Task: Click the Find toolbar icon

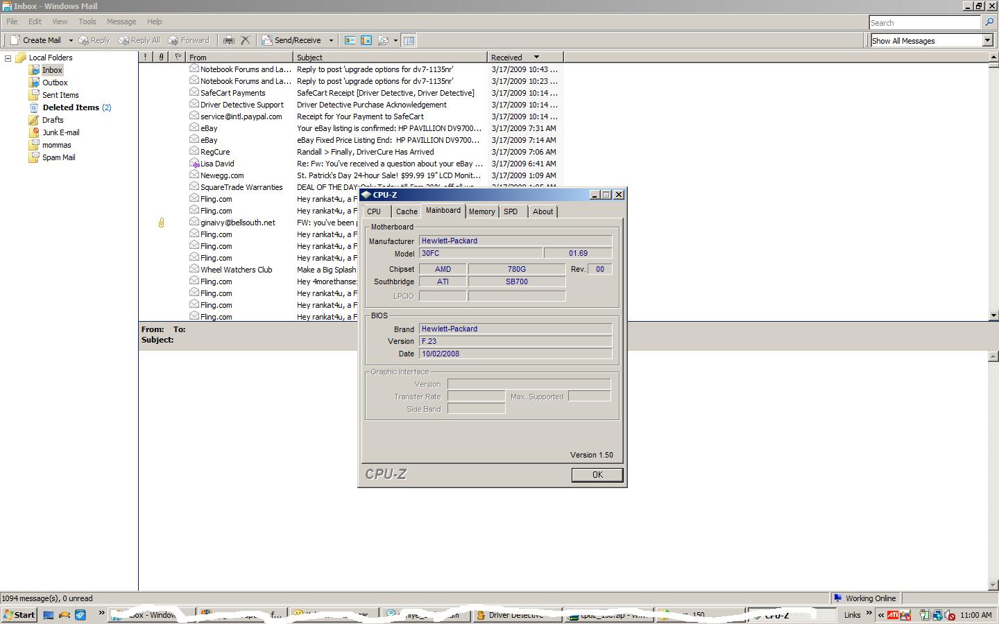Action: [383, 40]
